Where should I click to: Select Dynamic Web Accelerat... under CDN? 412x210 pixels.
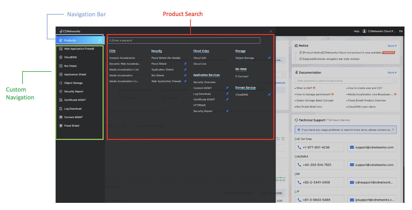pyautogui.click(x=125, y=64)
